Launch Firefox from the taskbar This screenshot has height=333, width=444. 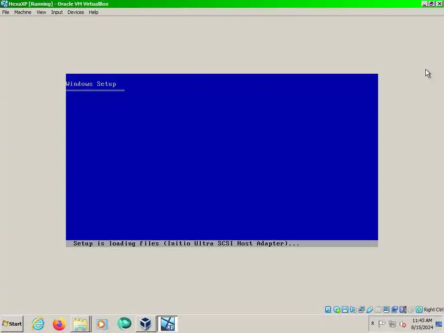pyautogui.click(x=59, y=324)
